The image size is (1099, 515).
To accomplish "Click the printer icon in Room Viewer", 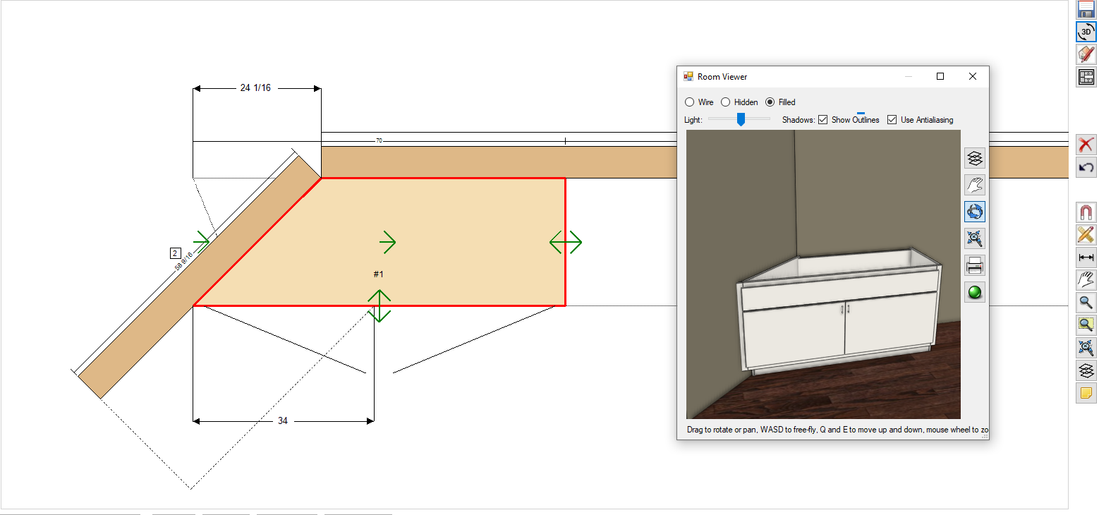I will [x=975, y=265].
